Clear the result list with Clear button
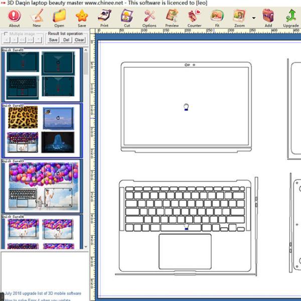The height and width of the screenshot is (301, 301). 79,40
